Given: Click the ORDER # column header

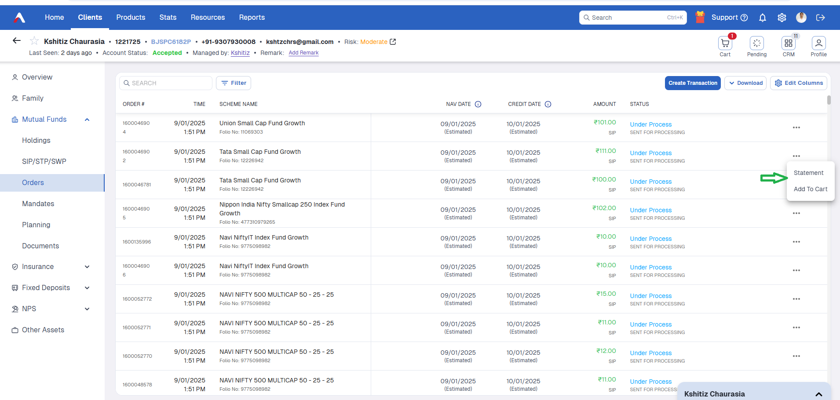Looking at the screenshot, I should click(x=134, y=104).
